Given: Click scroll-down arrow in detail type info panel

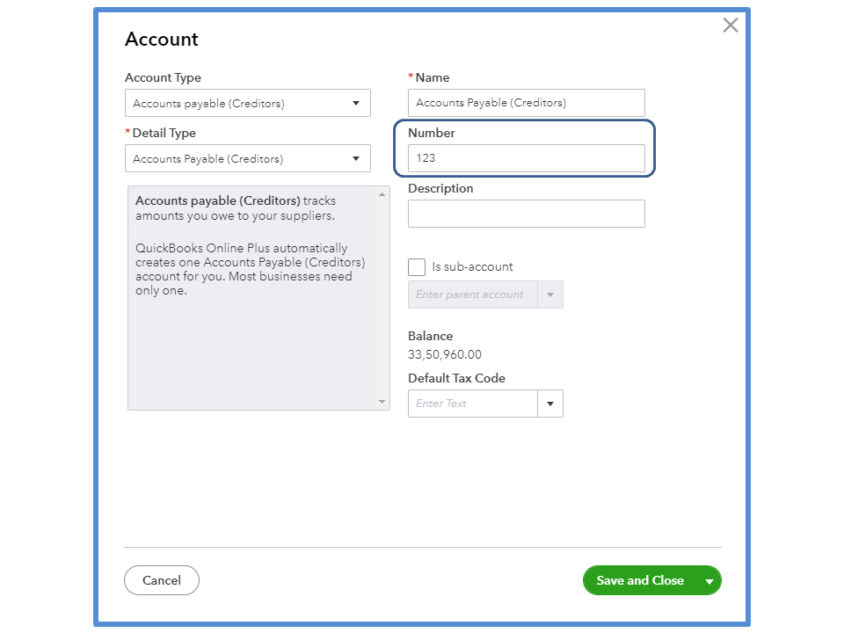Looking at the screenshot, I should (x=382, y=402).
